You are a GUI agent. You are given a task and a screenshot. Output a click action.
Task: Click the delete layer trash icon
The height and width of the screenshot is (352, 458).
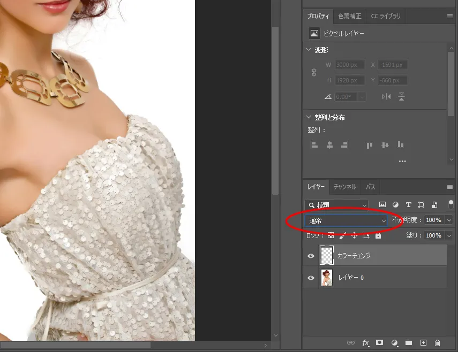click(437, 343)
